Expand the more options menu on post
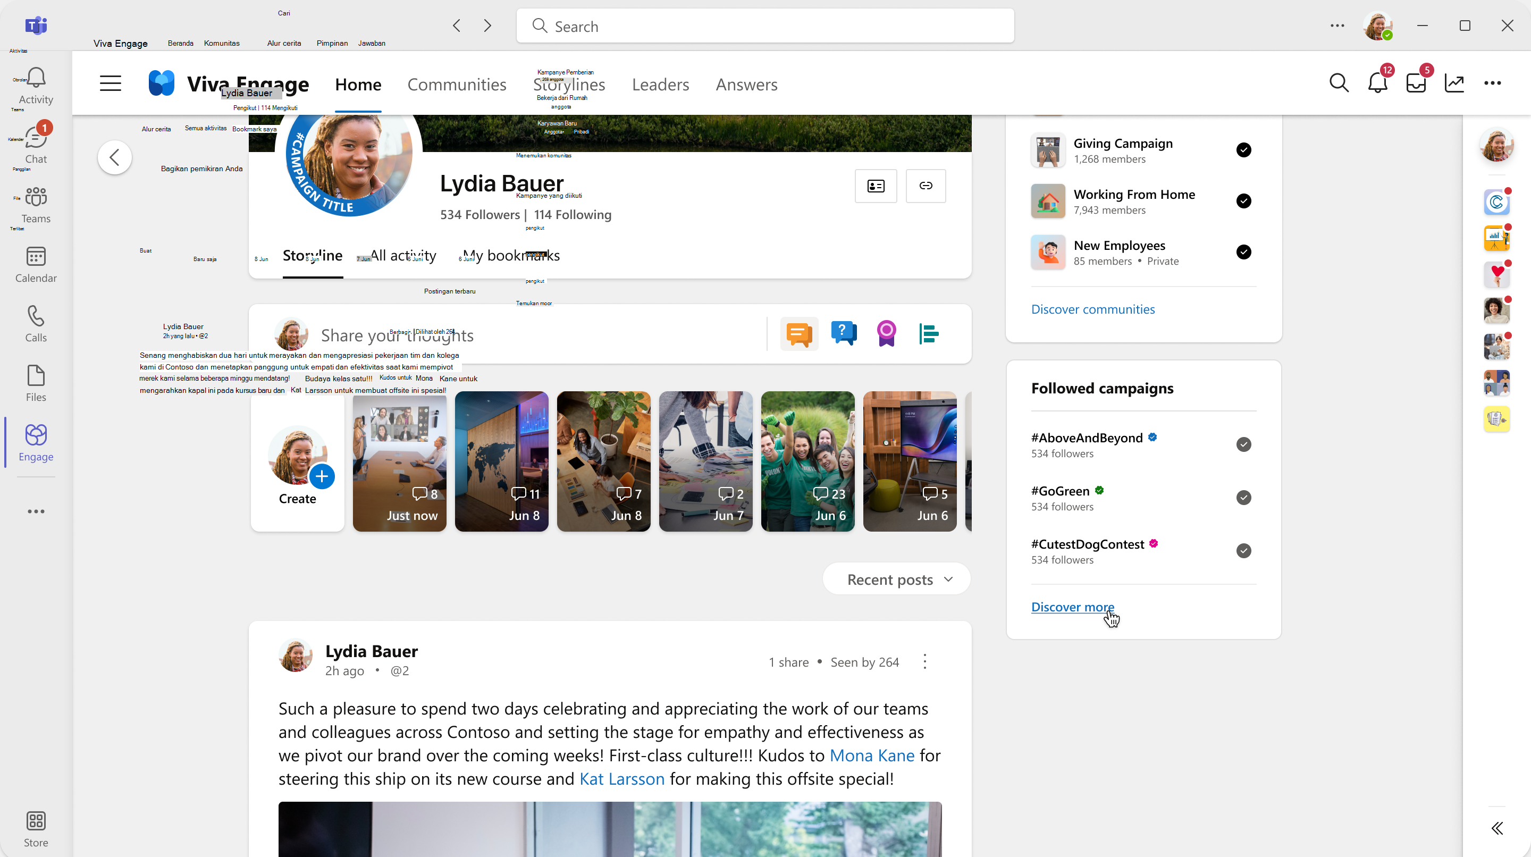This screenshot has height=857, width=1531. 926,660
